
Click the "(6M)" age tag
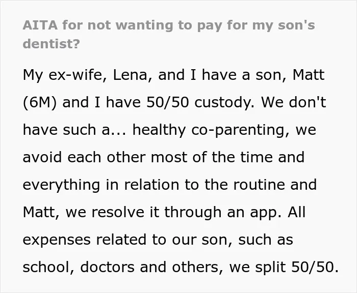coord(40,103)
